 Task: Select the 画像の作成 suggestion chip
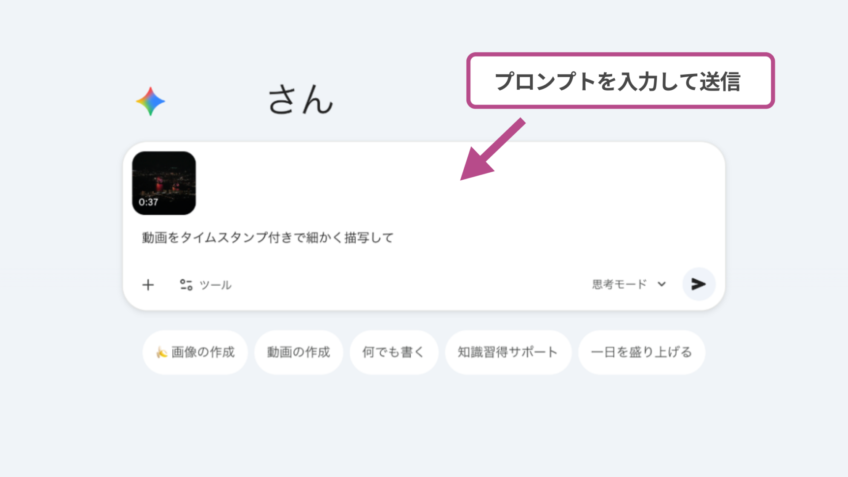195,352
